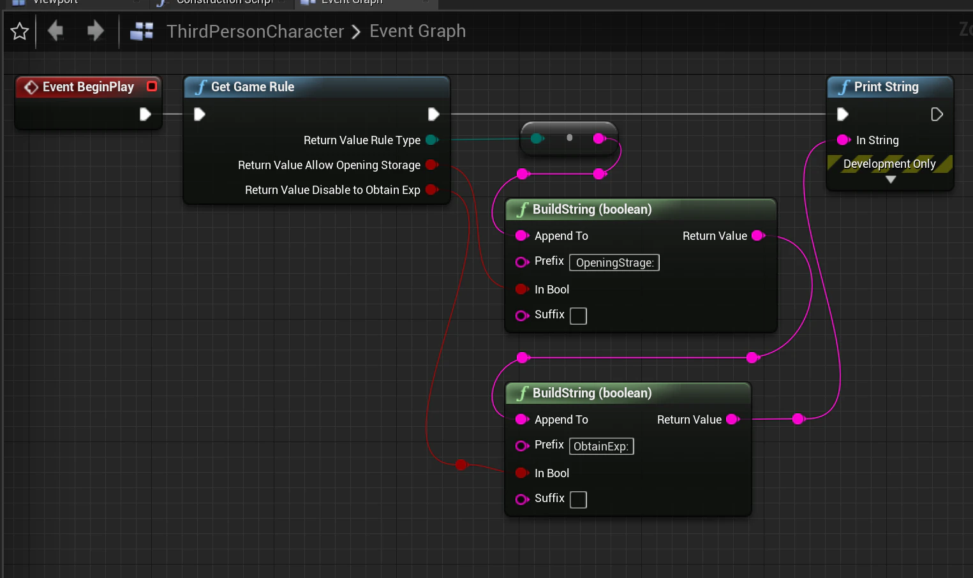Click the conversion node's teal input pin
The width and height of the screenshot is (973, 578).
[x=537, y=138]
